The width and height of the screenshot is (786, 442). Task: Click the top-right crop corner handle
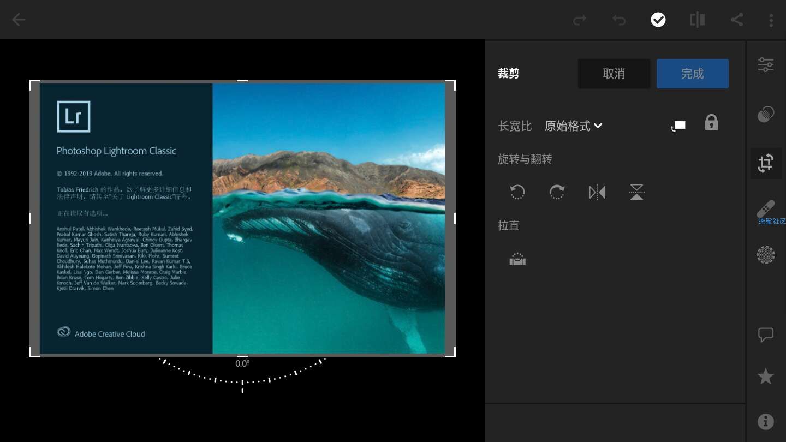[451, 85]
